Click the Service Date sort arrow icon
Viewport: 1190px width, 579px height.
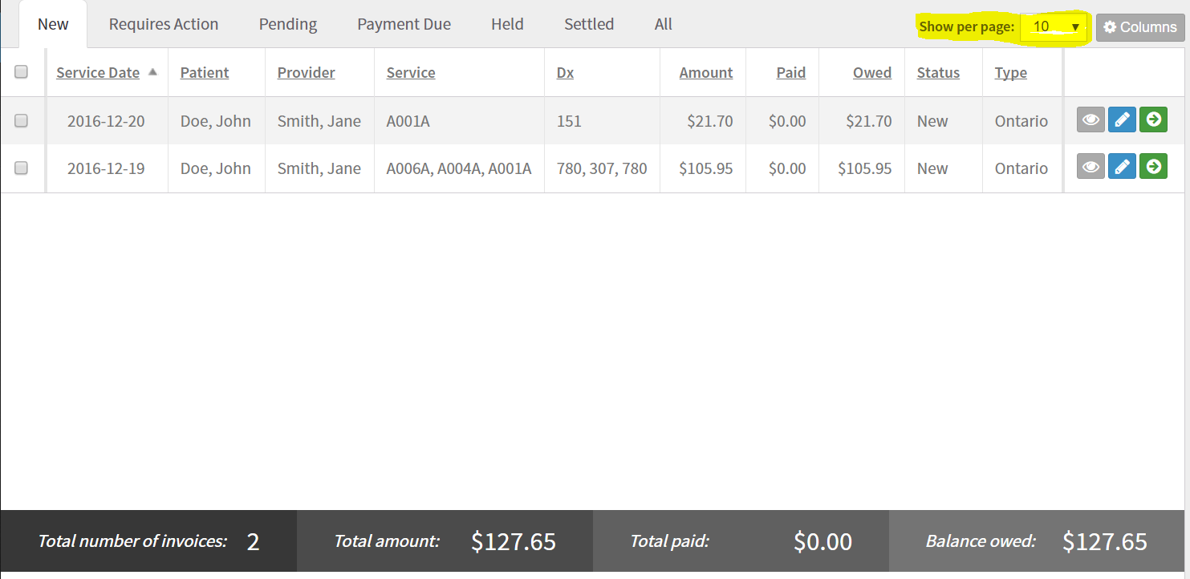(152, 72)
